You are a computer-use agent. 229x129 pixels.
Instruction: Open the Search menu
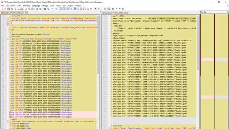point(13,6)
